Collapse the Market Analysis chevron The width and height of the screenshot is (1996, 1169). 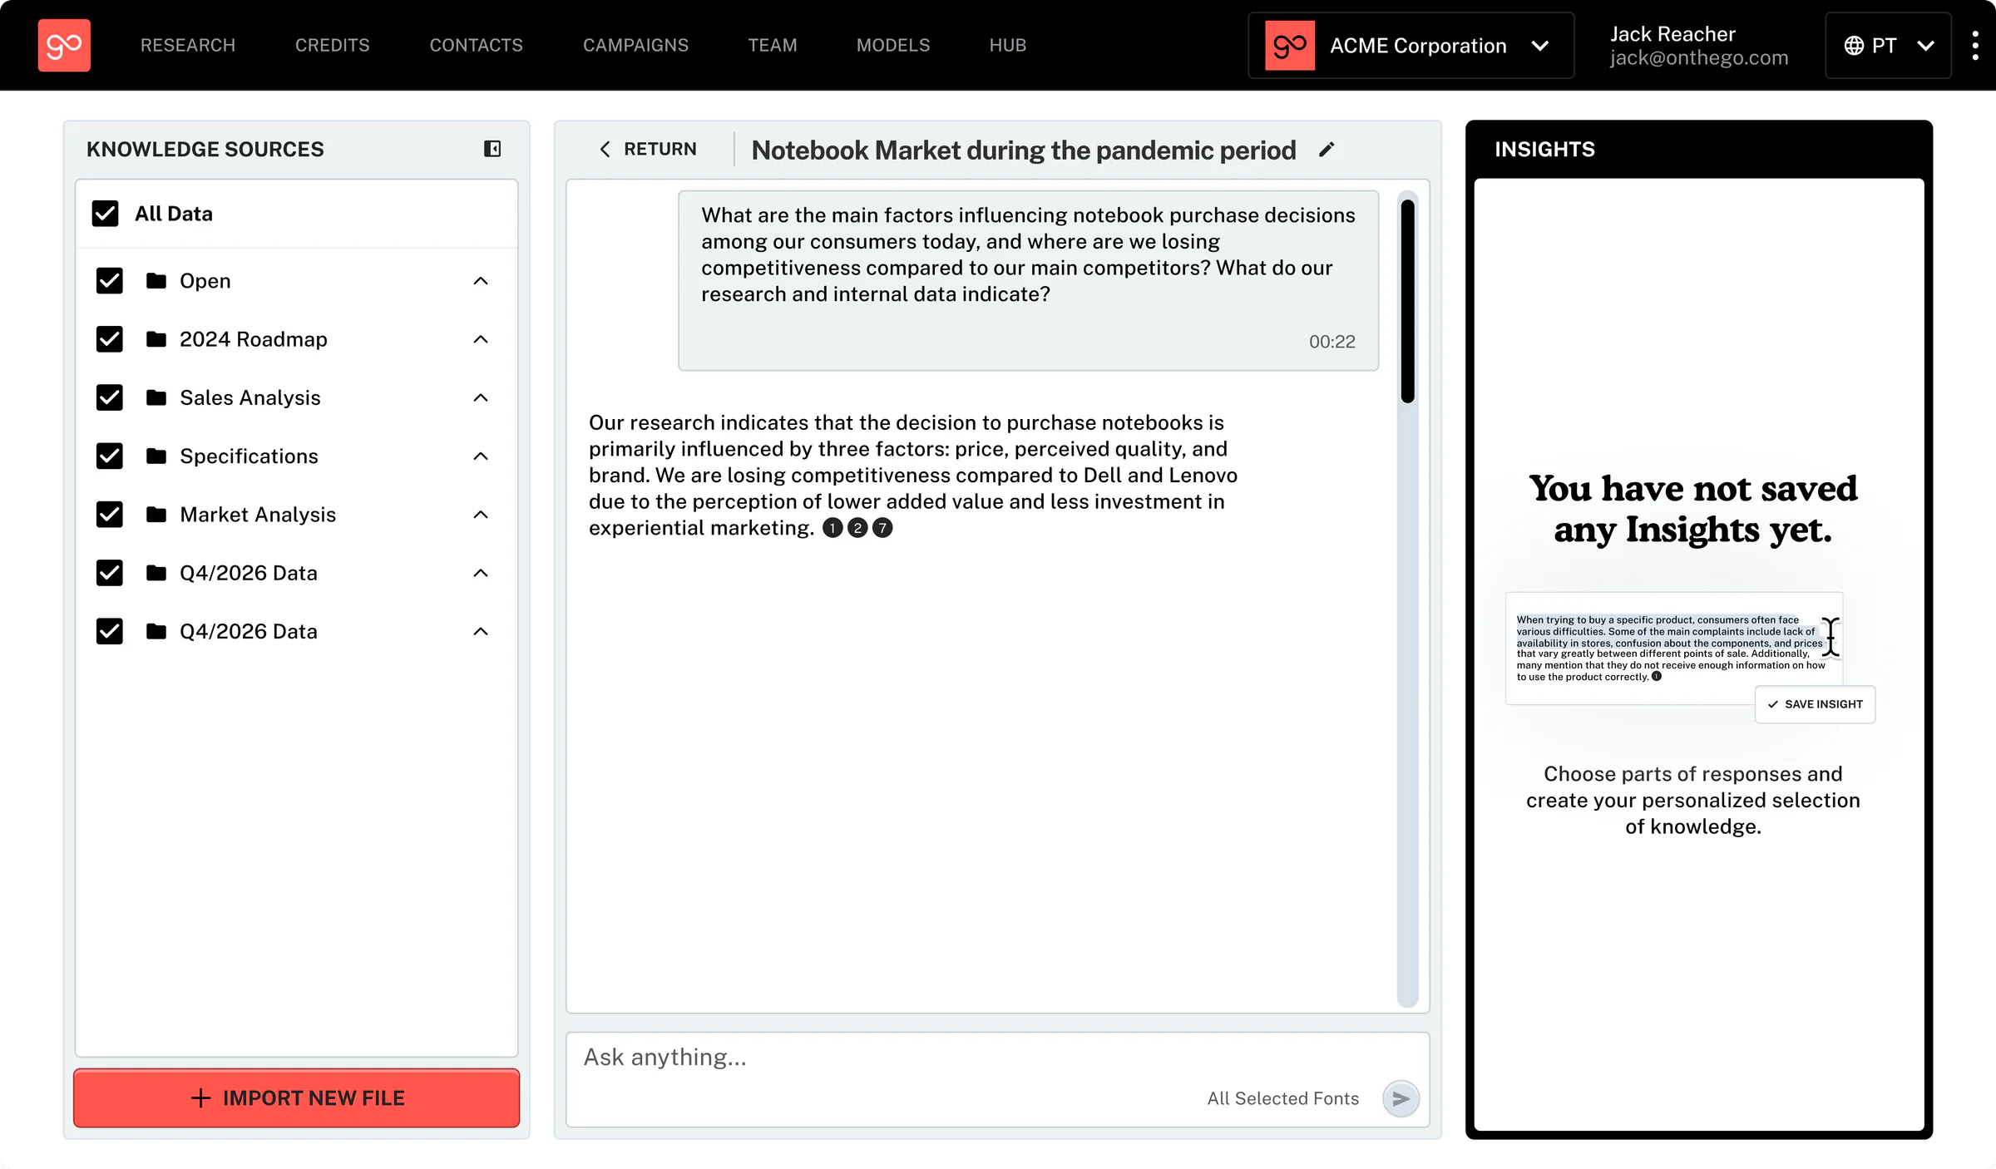point(481,515)
